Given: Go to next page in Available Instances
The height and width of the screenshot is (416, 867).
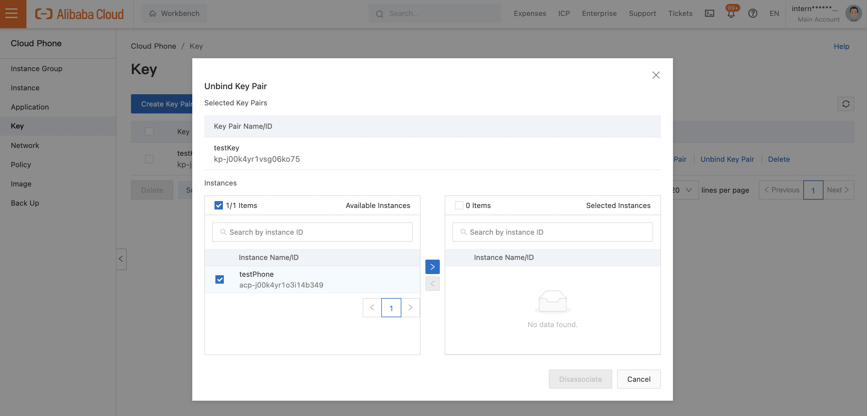Looking at the screenshot, I should click(x=410, y=307).
